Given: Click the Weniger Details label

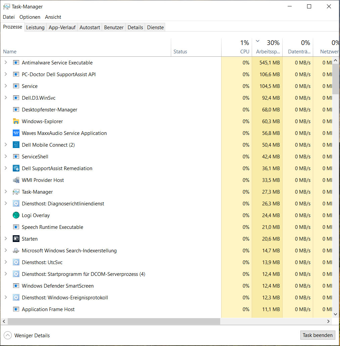Looking at the screenshot, I should 32,335.
